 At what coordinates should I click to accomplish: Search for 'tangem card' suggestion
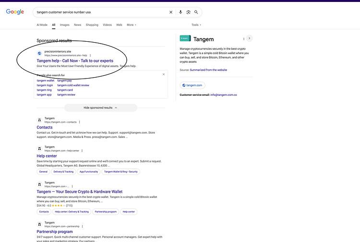click(65, 90)
